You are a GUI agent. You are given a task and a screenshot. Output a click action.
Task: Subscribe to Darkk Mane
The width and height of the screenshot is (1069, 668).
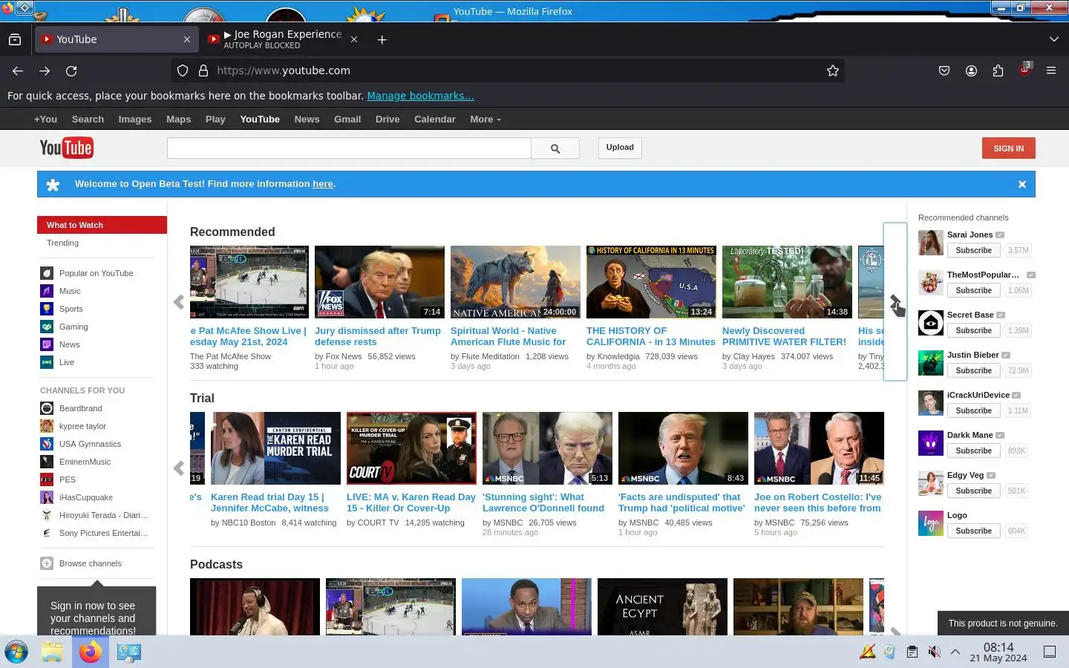pyautogui.click(x=973, y=451)
